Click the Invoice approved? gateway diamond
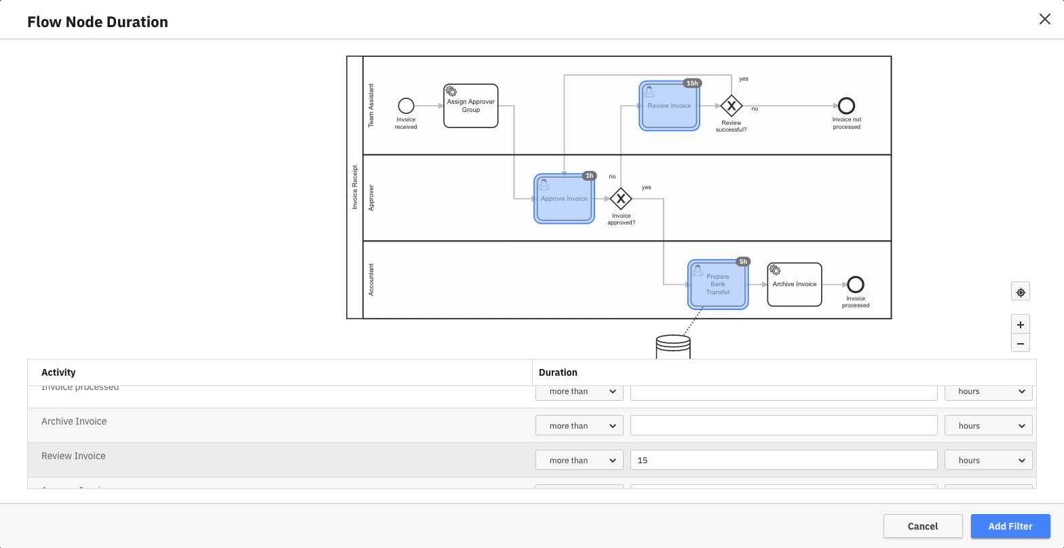Viewport: 1064px width, 548px height. [x=620, y=199]
